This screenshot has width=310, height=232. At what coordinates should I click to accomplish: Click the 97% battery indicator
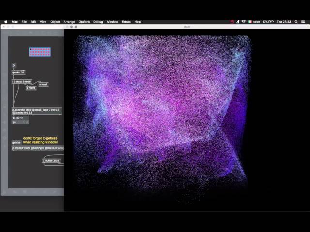[268, 22]
